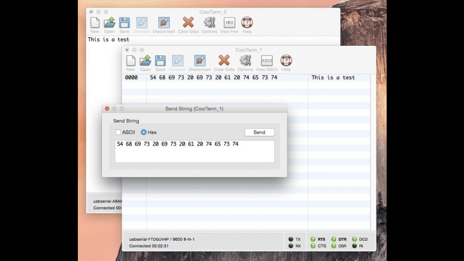Click 'This is a test' text in CoolTerm_0

tap(109, 39)
